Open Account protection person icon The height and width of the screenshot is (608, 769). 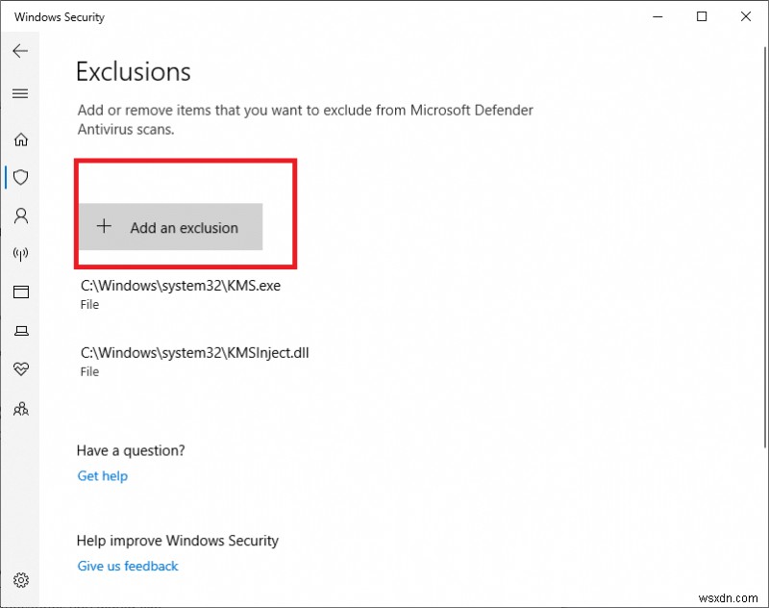pos(20,215)
